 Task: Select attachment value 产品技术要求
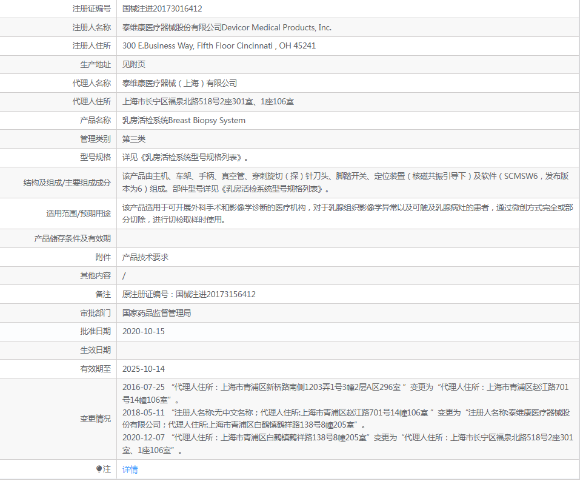(x=145, y=257)
